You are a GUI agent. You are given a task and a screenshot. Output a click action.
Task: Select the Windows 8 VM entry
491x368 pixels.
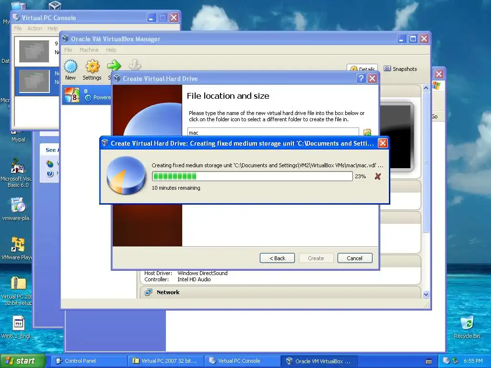86,94
